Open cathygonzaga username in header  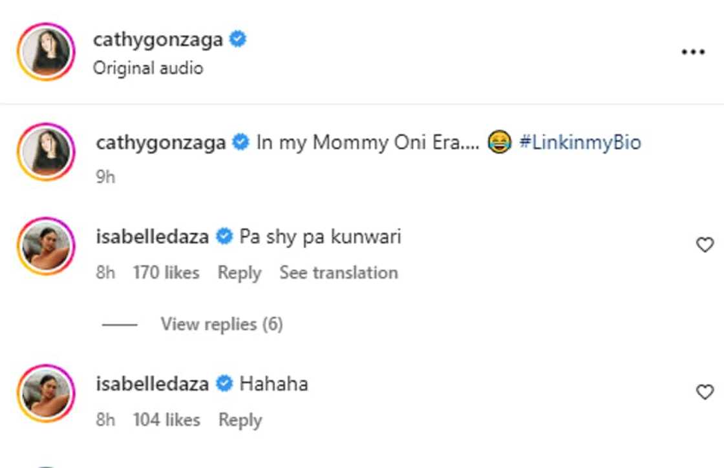coord(158,40)
